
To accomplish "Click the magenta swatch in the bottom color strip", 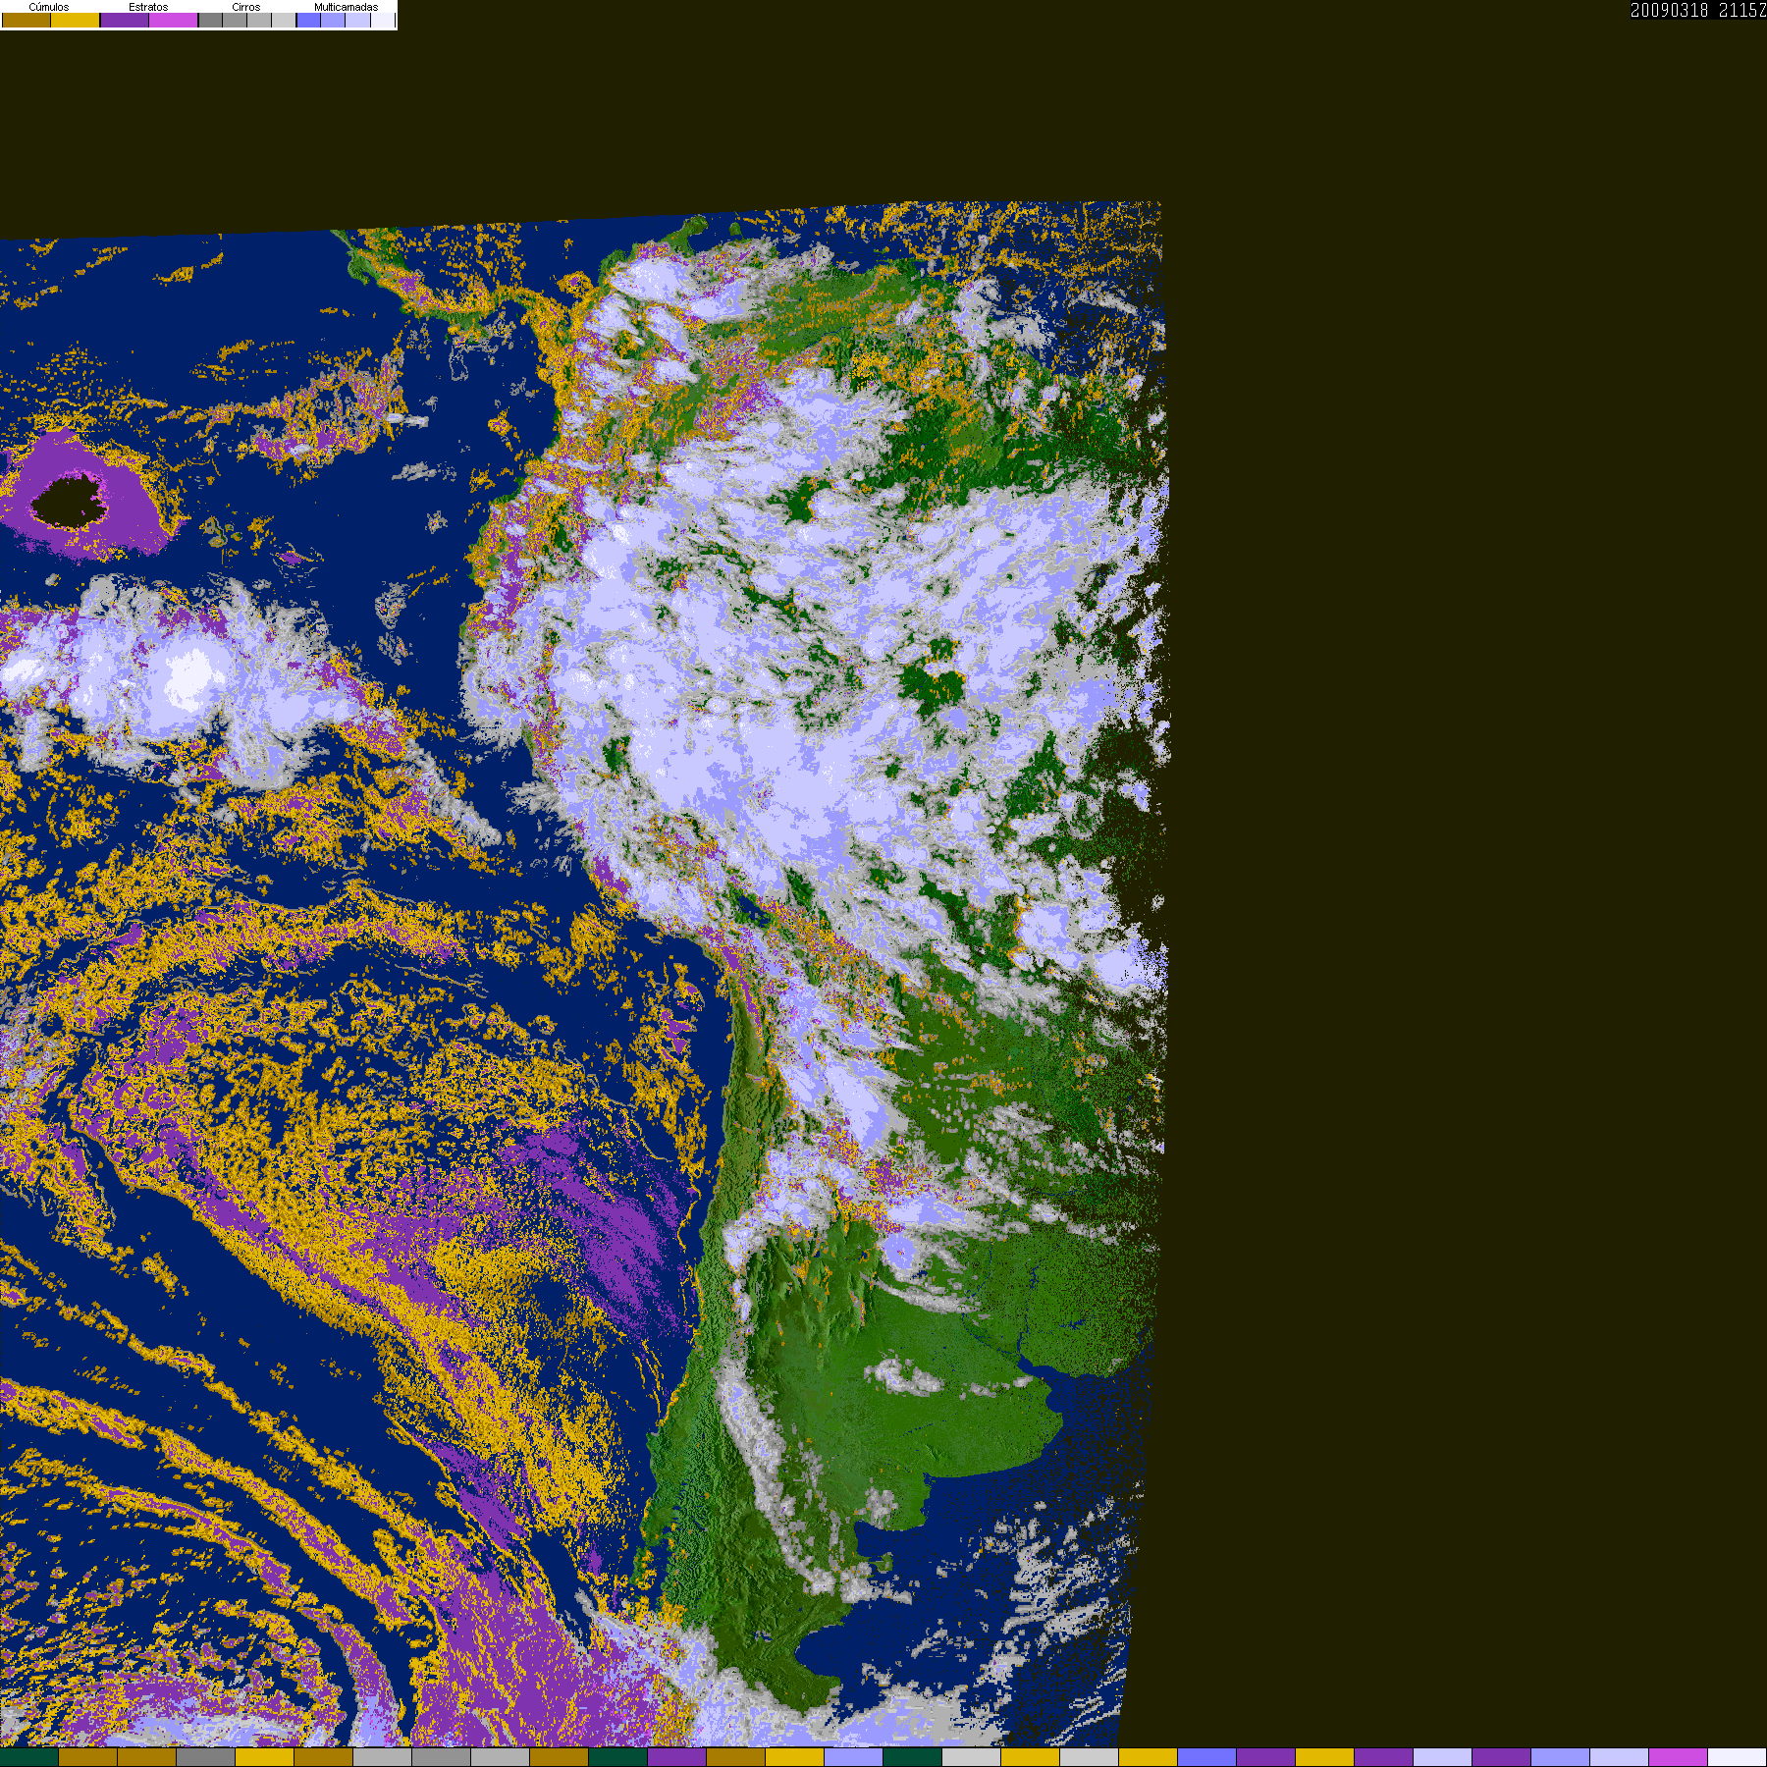I will [1679, 1757].
